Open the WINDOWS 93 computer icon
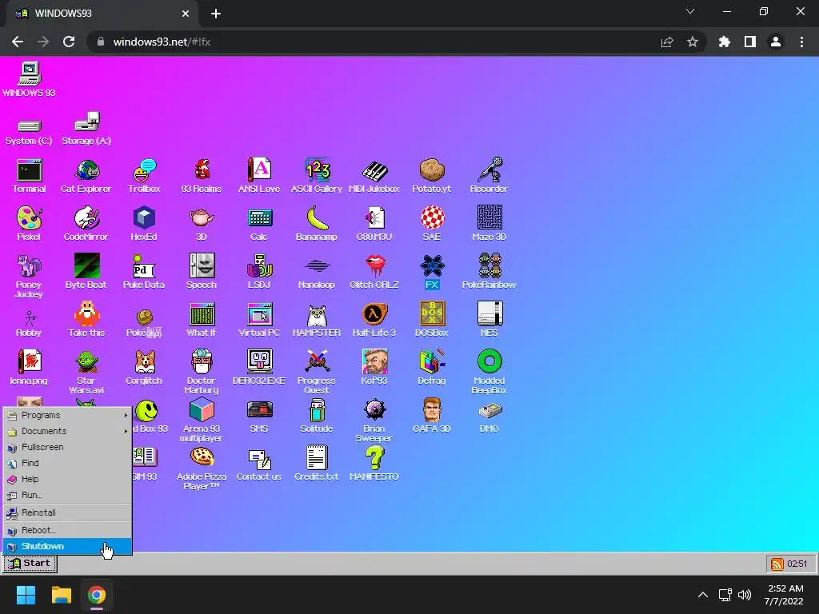 30,79
